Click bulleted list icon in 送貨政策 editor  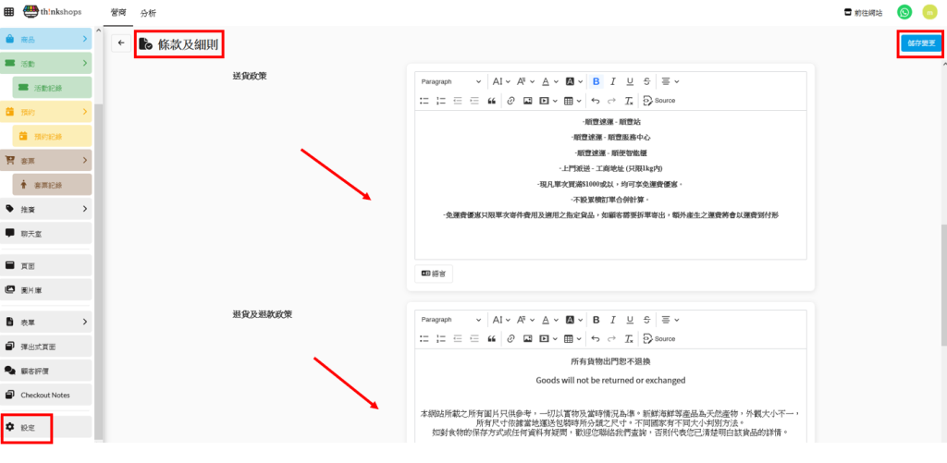(424, 100)
